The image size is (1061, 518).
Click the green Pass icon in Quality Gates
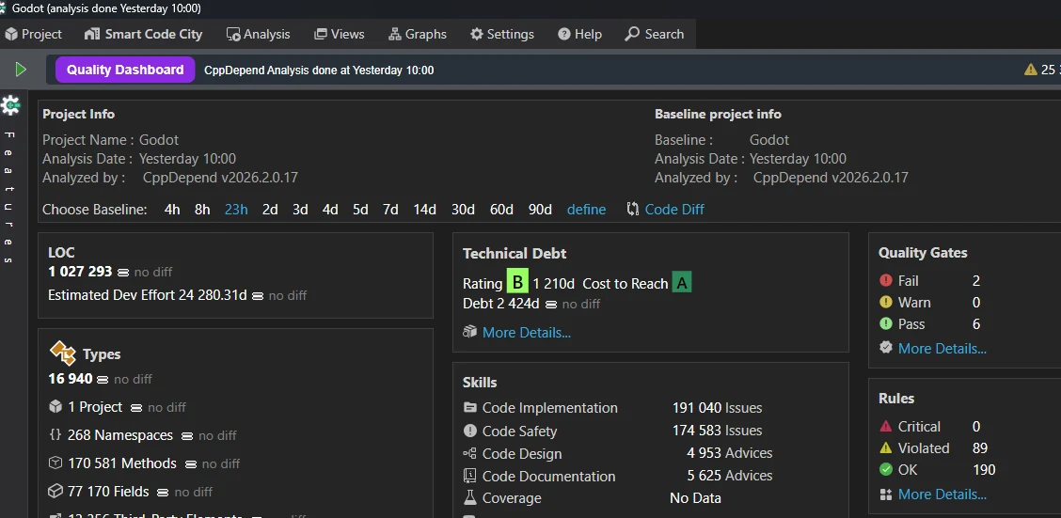886,324
